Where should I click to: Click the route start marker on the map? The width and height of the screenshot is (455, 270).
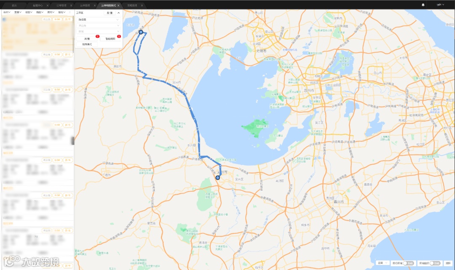click(x=141, y=32)
